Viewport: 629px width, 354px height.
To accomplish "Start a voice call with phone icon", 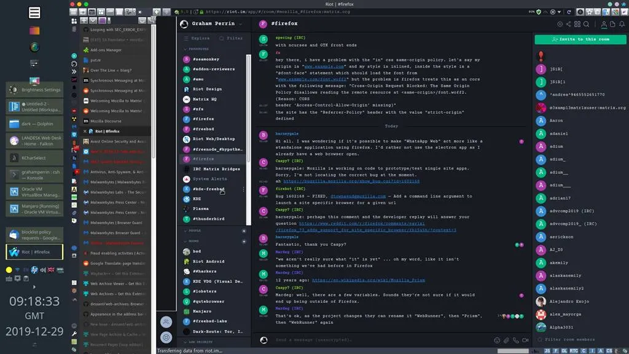I will click(515, 340).
